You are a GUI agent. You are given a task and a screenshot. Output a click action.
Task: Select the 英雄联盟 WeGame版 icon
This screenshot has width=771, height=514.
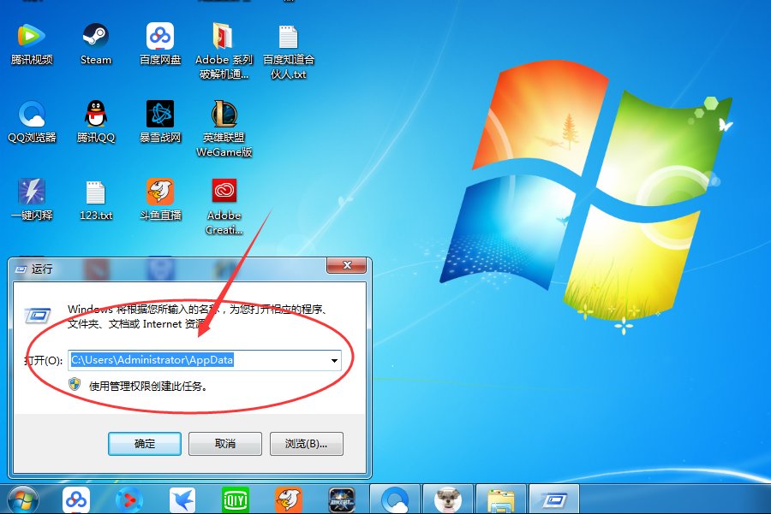point(224,114)
